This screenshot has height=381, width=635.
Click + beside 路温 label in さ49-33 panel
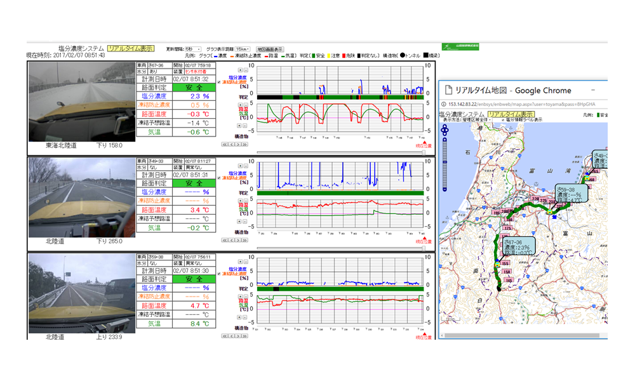pos(240,201)
